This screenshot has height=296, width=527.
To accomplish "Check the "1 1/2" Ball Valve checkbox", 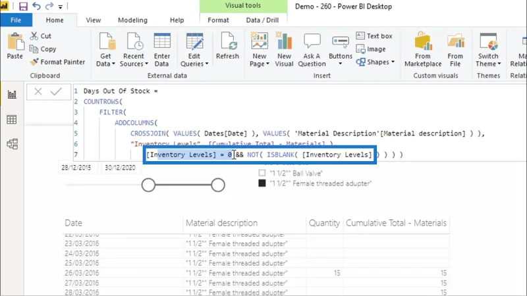I will pyautogui.click(x=262, y=173).
